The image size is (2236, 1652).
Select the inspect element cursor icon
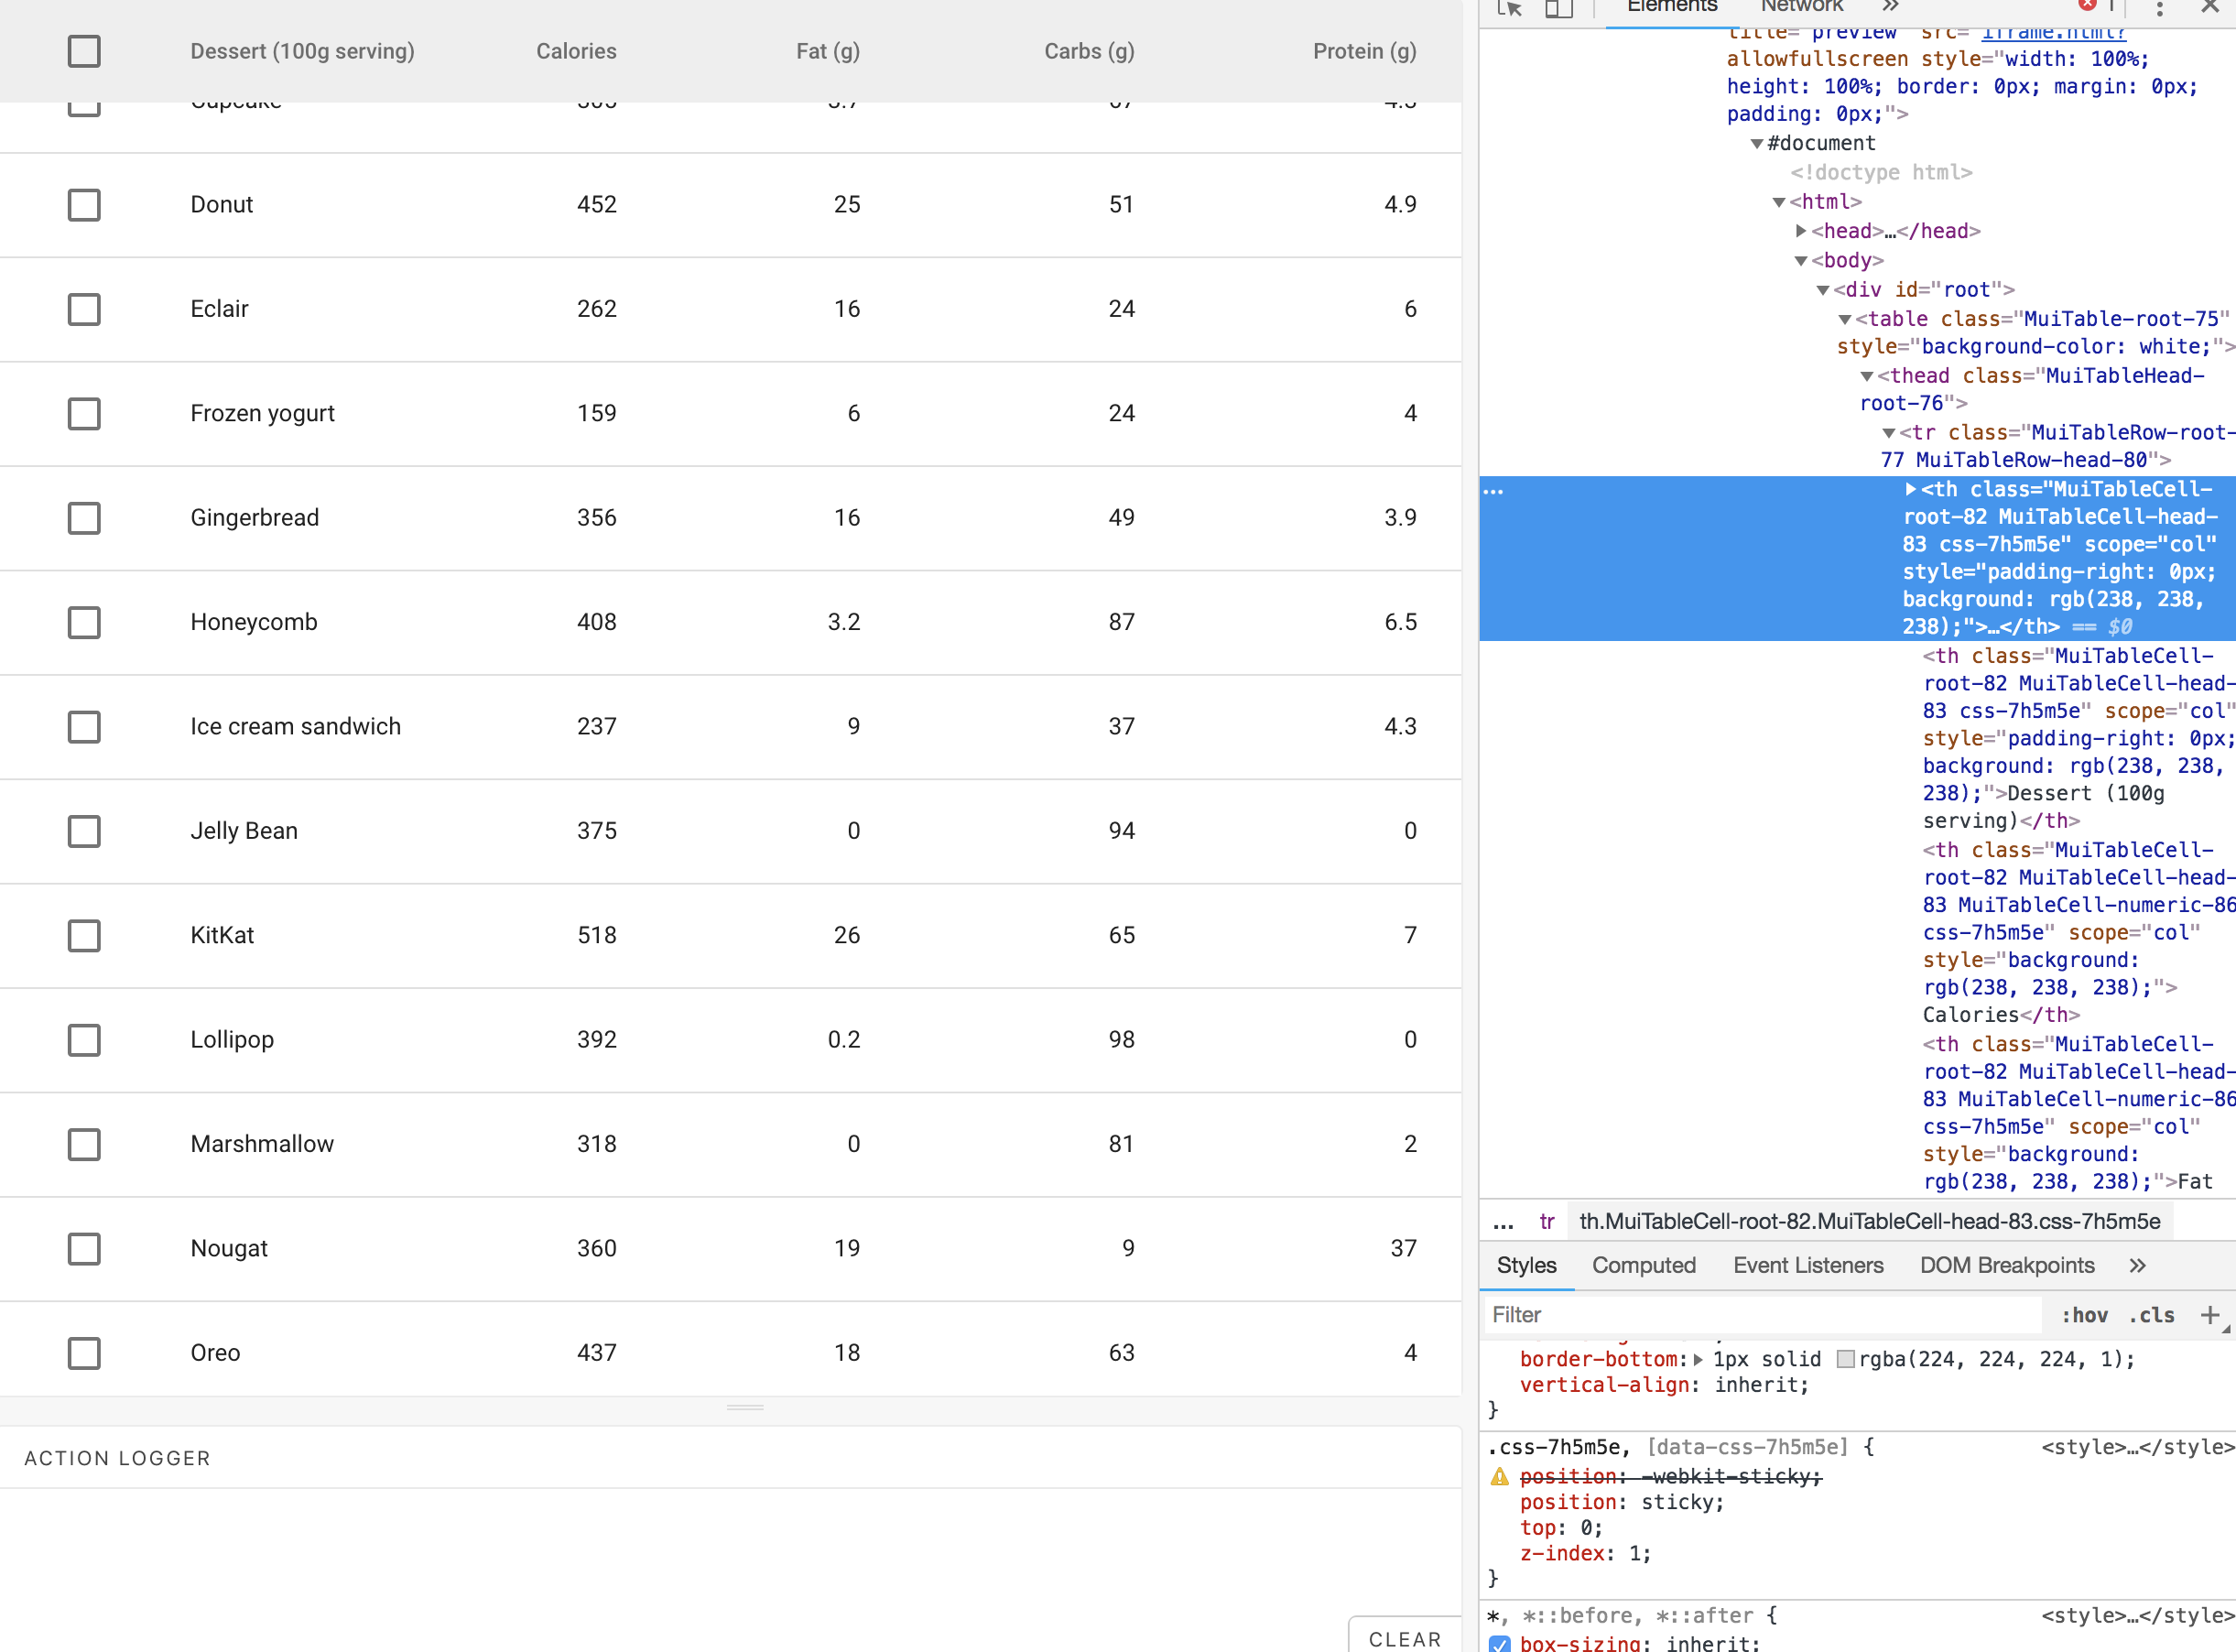tap(1512, 8)
